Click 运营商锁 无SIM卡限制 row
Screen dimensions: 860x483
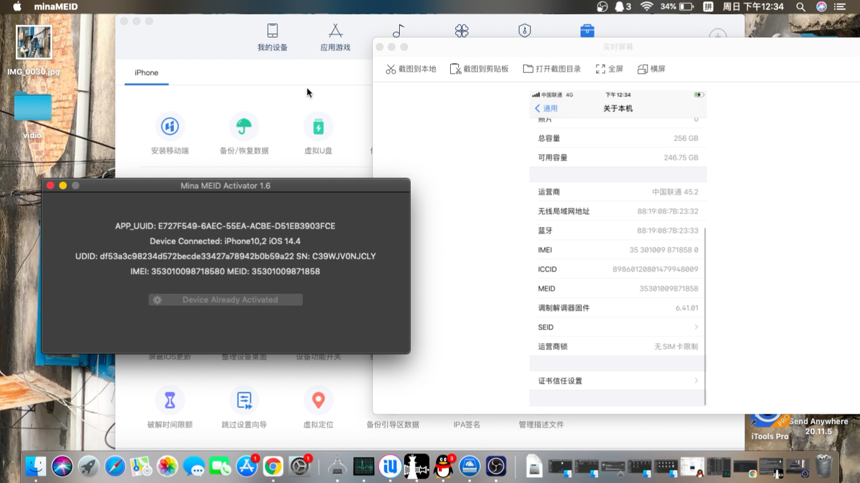[618, 346]
